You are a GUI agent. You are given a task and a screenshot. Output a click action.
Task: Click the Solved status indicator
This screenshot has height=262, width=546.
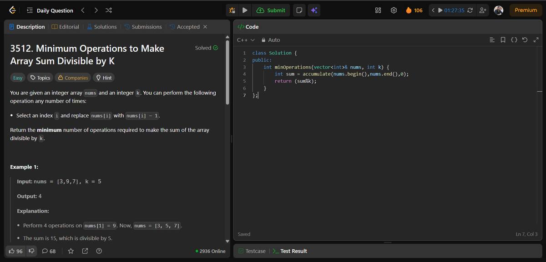(x=207, y=48)
